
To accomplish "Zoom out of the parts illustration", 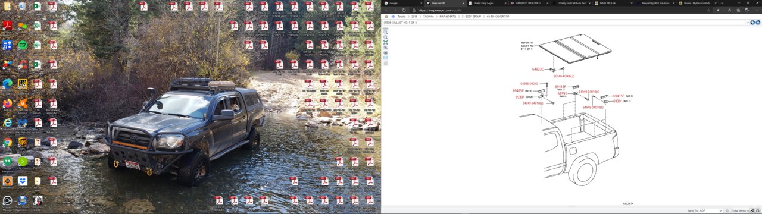I will pyautogui.click(x=386, y=37).
